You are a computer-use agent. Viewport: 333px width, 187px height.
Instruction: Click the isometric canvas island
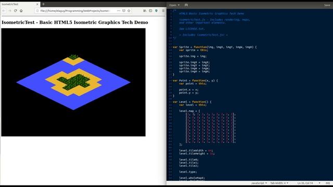(73, 82)
